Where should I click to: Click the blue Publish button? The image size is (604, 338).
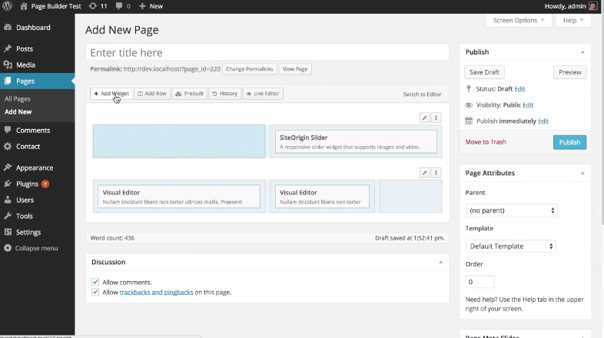pyautogui.click(x=569, y=142)
